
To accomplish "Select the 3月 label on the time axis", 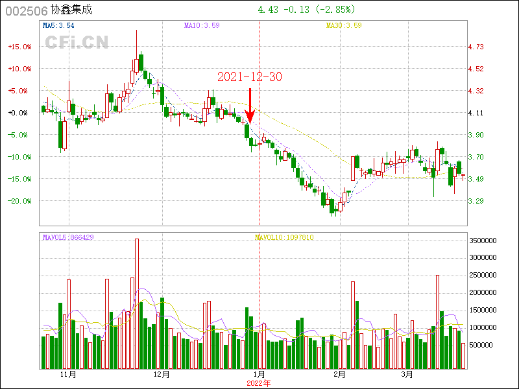I will click(407, 375).
